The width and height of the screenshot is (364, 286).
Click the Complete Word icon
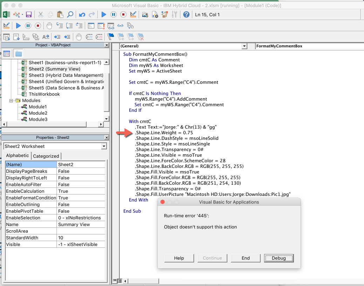46,37
